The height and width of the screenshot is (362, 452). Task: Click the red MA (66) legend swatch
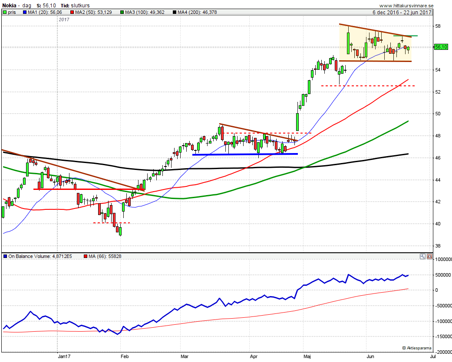click(86, 256)
